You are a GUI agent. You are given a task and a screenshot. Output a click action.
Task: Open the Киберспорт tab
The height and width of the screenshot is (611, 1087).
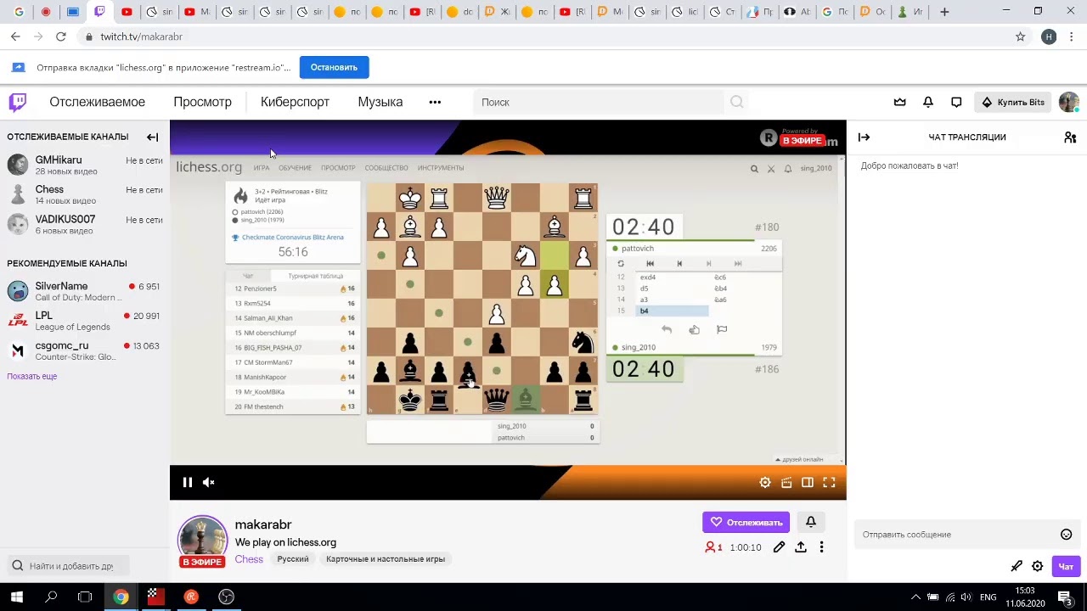pyautogui.click(x=295, y=102)
